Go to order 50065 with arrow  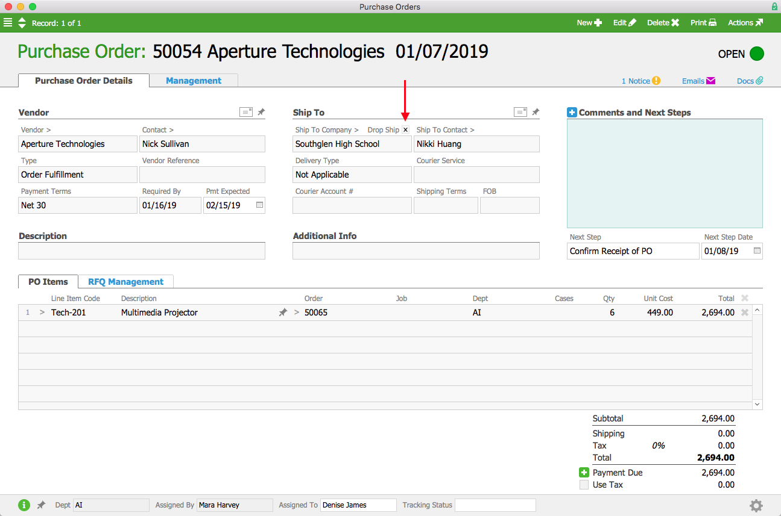point(296,312)
